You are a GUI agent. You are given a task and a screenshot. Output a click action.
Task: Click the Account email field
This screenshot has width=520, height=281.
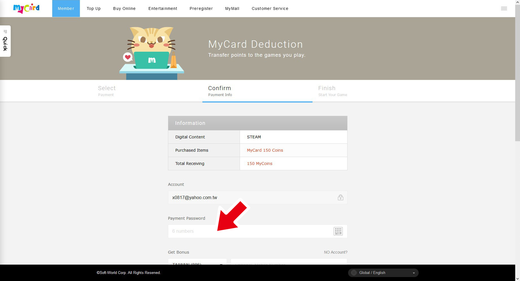[257, 197]
